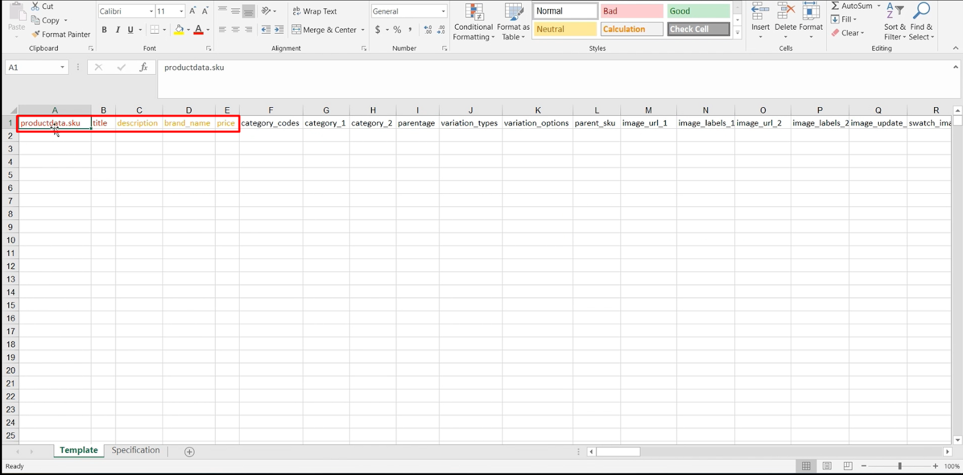This screenshot has width=963, height=475.
Task: Switch to the Template sheet tab
Action: click(x=79, y=450)
